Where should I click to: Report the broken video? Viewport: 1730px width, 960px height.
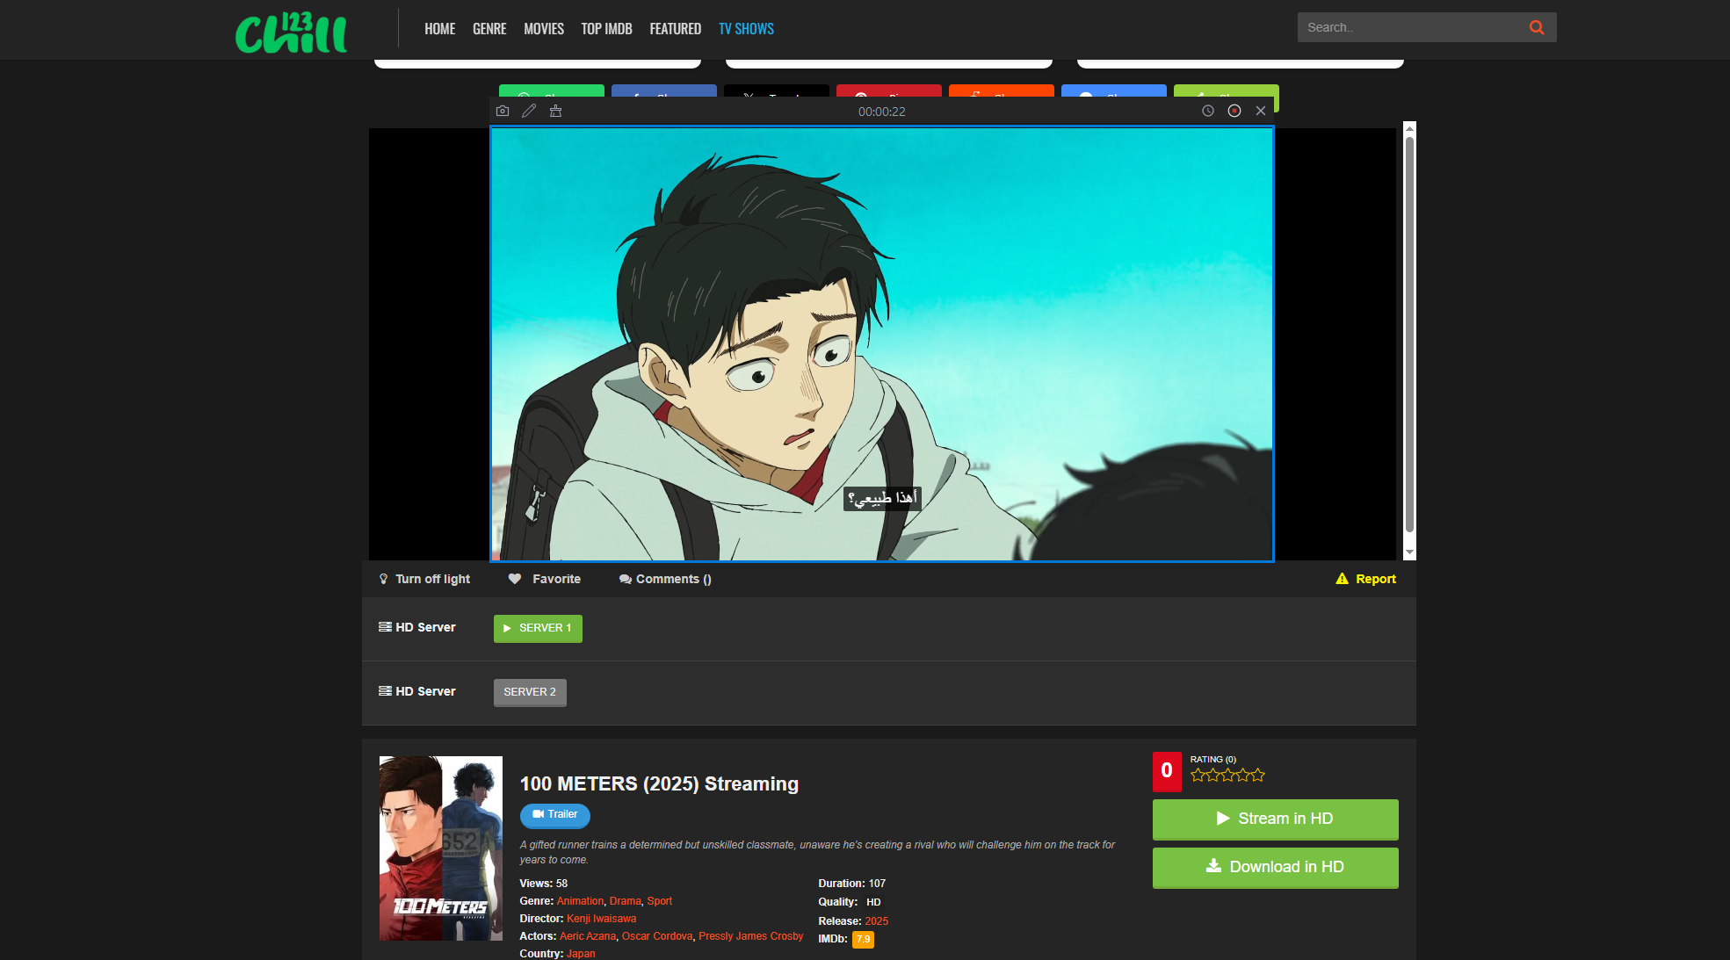(1365, 579)
